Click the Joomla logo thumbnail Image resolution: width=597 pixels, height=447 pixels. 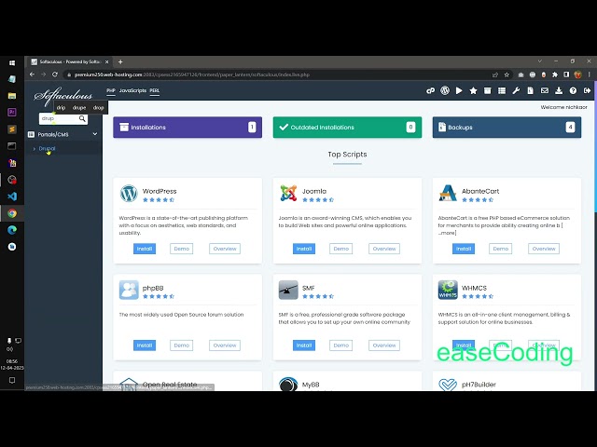tap(288, 194)
